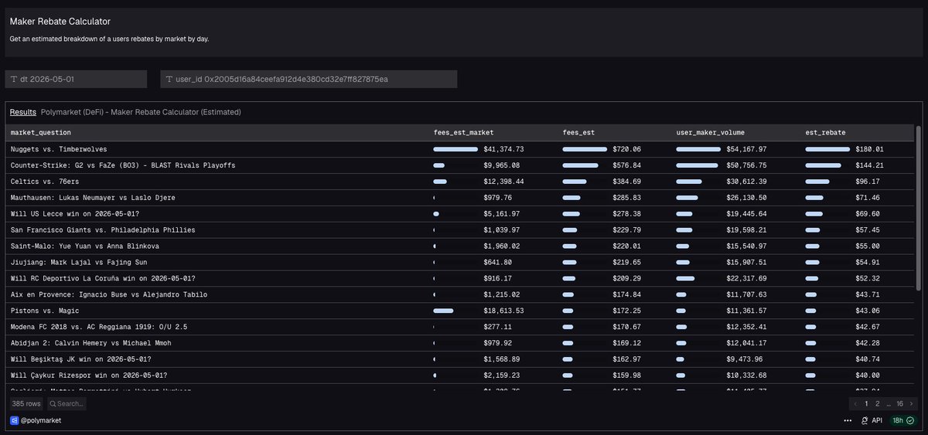The height and width of the screenshot is (435, 928).
Task: Click the user_id parameter field
Action: 309,79
